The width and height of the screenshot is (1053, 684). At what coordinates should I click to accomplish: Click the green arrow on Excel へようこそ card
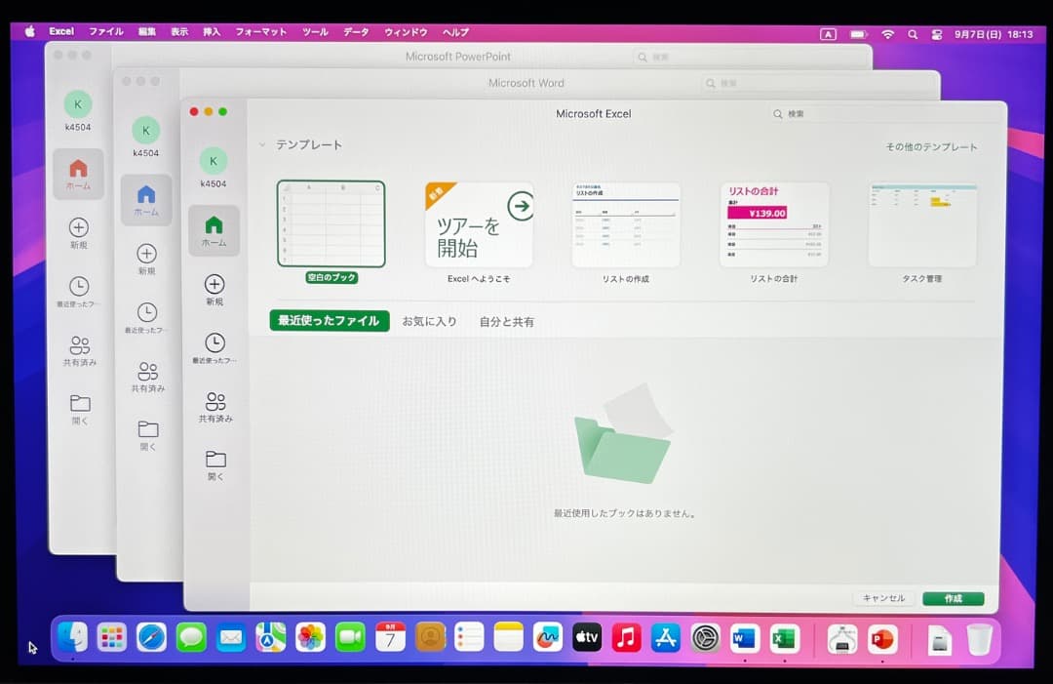click(520, 207)
